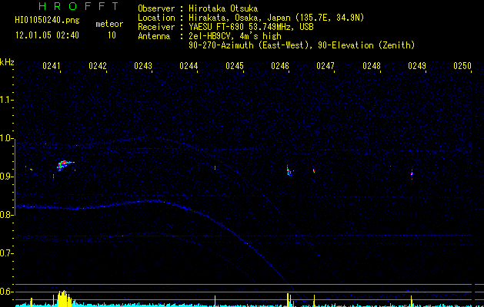The width and height of the screenshot is (484, 307).
Task: Click the 1.1 frequency axis label
Action: [6, 100]
